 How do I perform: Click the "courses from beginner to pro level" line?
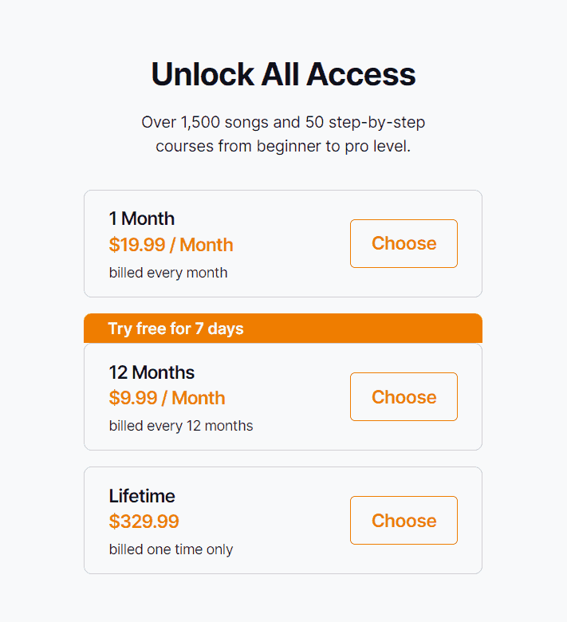point(283,147)
